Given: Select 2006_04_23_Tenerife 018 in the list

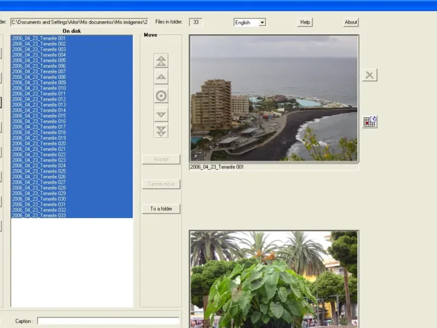Looking at the screenshot, I should pyautogui.click(x=72, y=132).
